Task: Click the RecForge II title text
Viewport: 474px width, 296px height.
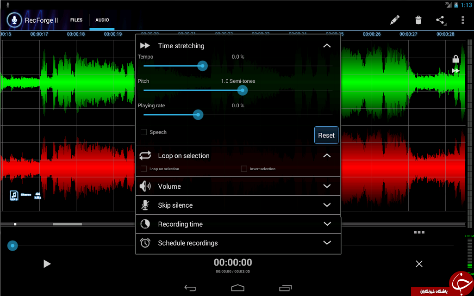Action: click(x=41, y=20)
